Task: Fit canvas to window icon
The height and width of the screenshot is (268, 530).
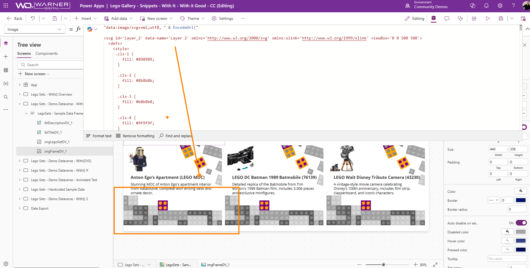Action: [x=435, y=265]
